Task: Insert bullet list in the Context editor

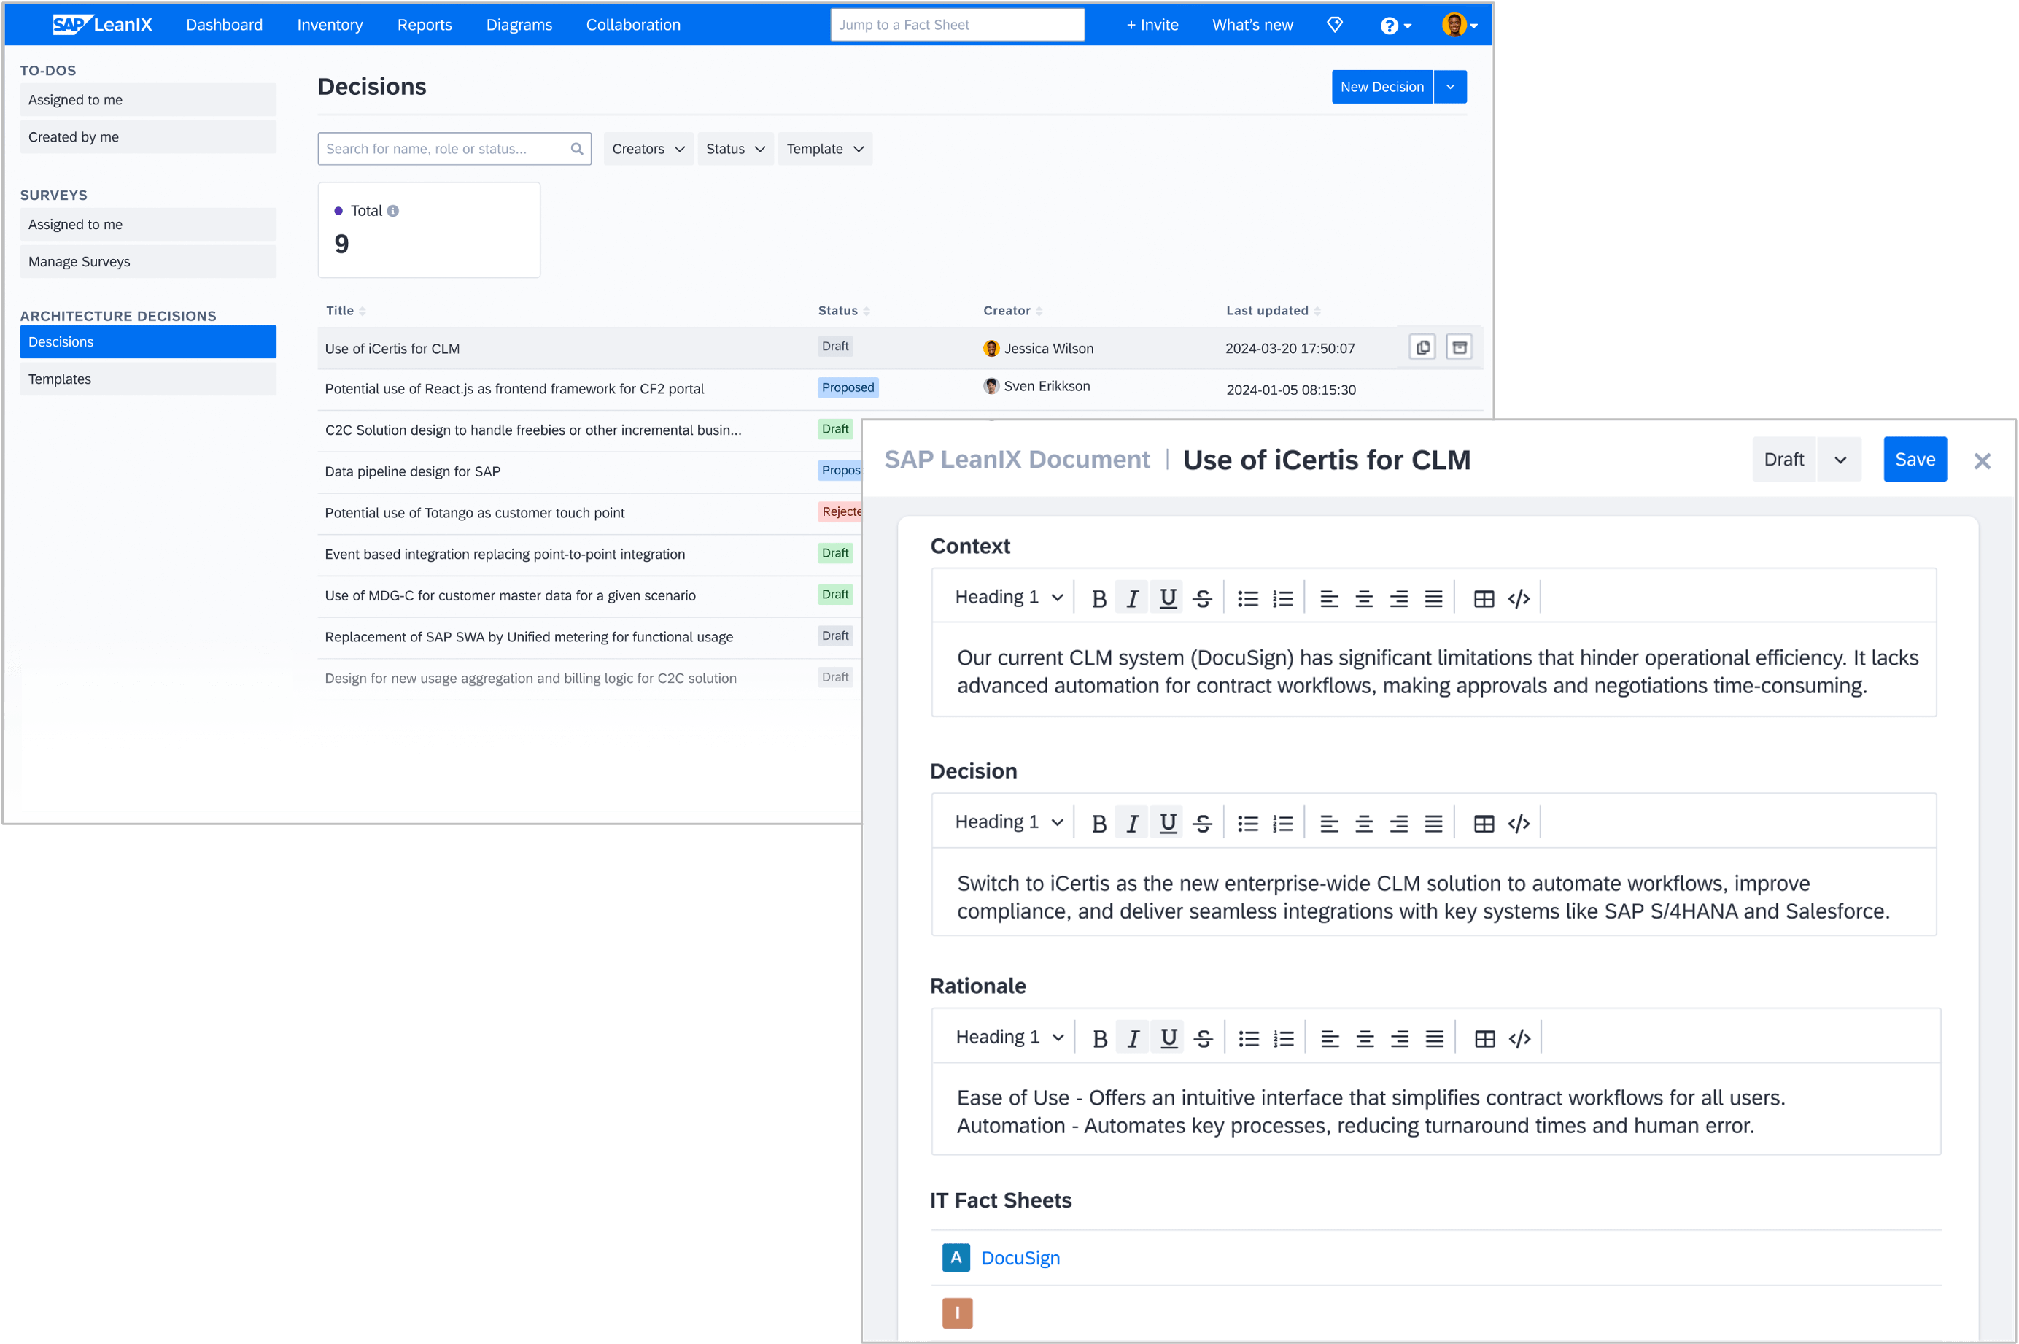Action: pos(1248,598)
